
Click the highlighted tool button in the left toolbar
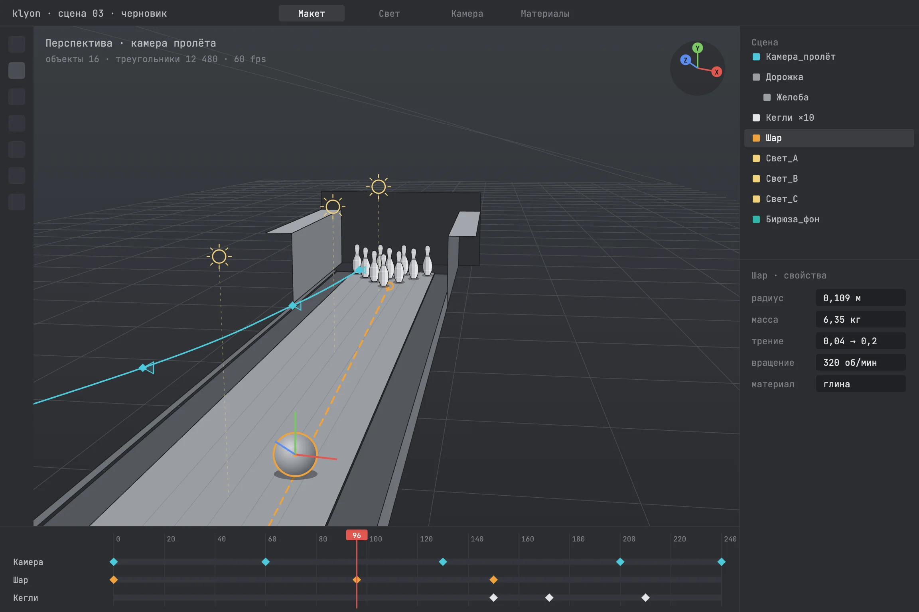click(x=17, y=71)
